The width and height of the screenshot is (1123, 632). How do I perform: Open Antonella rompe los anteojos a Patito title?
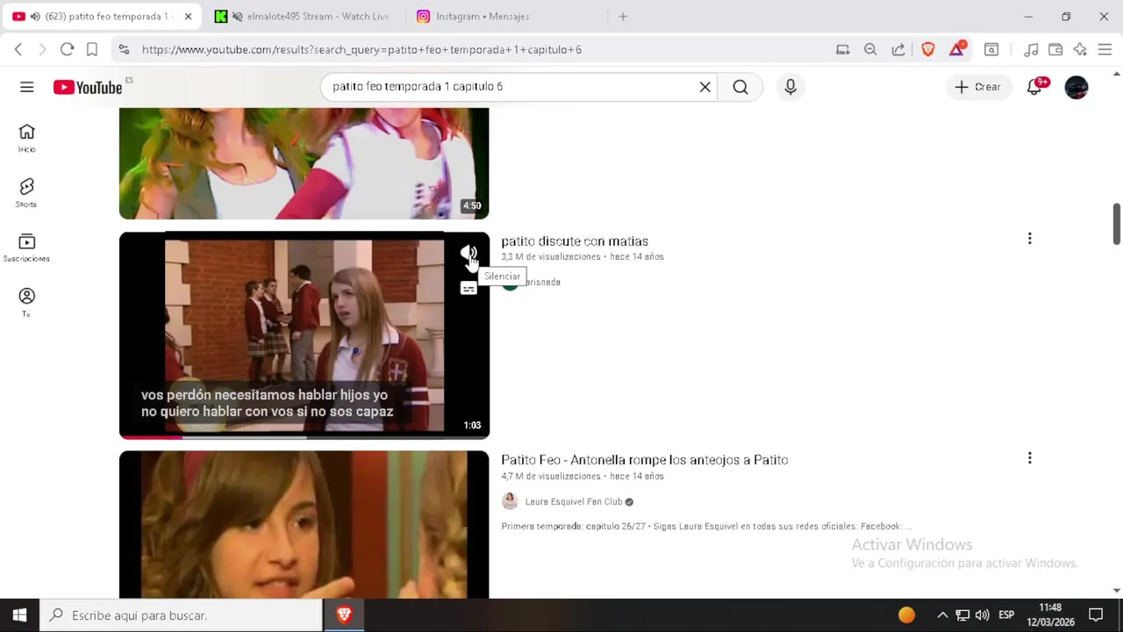click(644, 460)
